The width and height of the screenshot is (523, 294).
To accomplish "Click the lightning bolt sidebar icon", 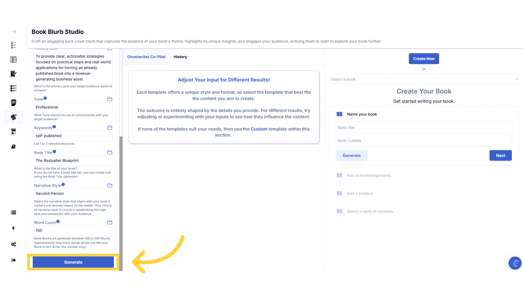I will coord(13,228).
